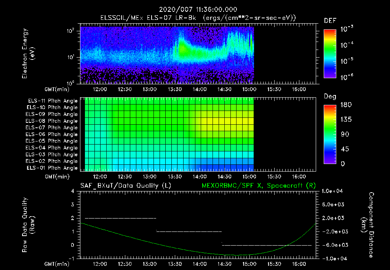Click the 135 value on Deg scale

click(346, 120)
